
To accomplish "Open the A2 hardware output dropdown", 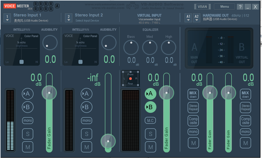I will (197, 18).
